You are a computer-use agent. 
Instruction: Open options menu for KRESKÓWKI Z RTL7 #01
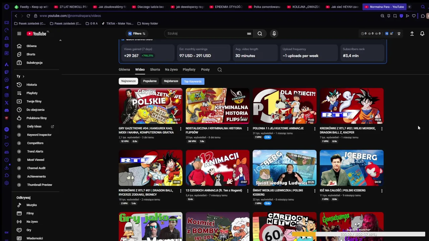[x=181, y=191]
